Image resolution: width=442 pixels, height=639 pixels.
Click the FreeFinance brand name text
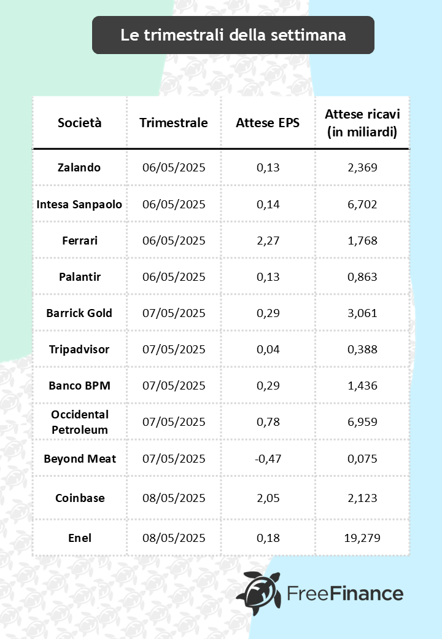pyautogui.click(x=345, y=594)
